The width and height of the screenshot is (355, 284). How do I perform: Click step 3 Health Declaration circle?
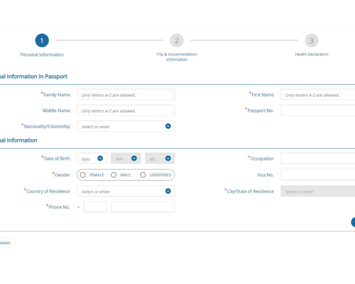point(312,41)
